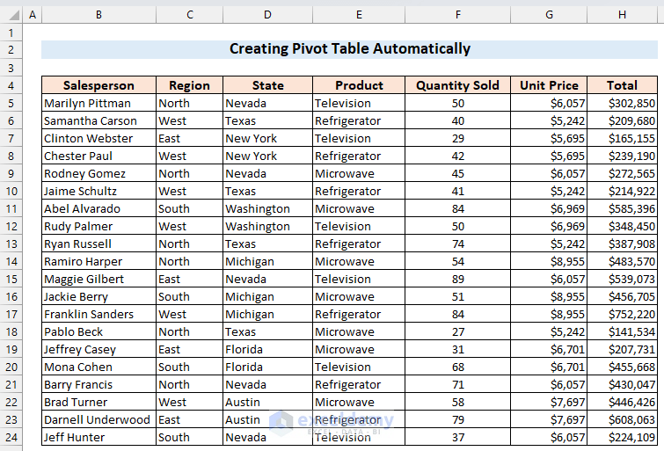Select the cell 'Brad Turner'
The image size is (664, 451).
point(99,402)
